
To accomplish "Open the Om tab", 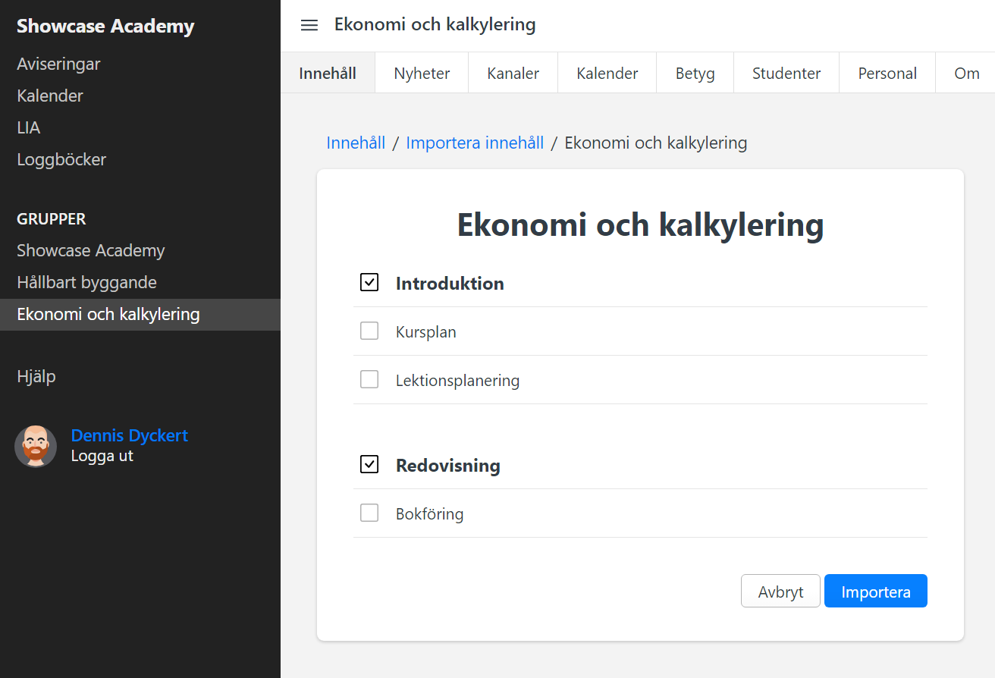I will [x=966, y=74].
